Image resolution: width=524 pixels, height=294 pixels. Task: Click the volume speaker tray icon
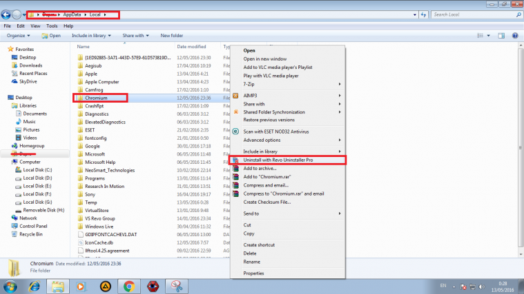tap(482, 286)
